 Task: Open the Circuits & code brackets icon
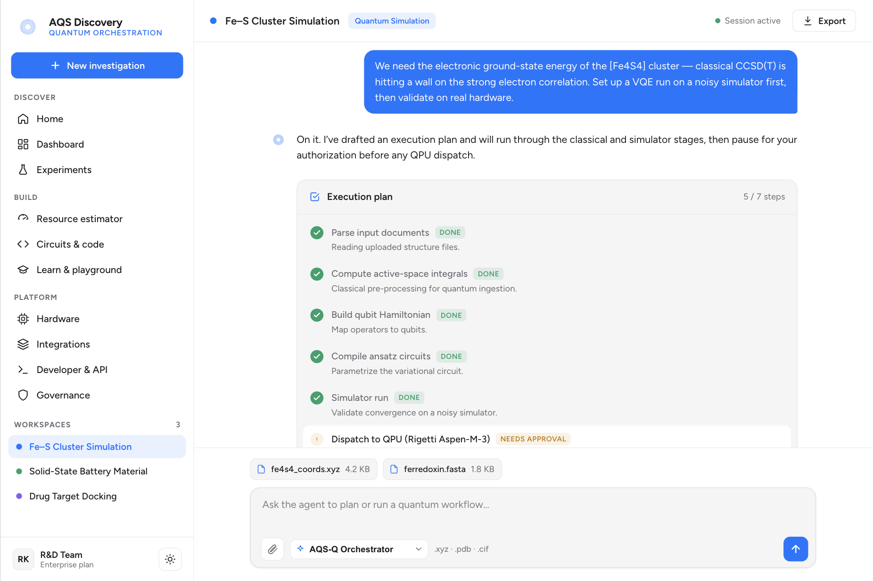[x=23, y=244]
